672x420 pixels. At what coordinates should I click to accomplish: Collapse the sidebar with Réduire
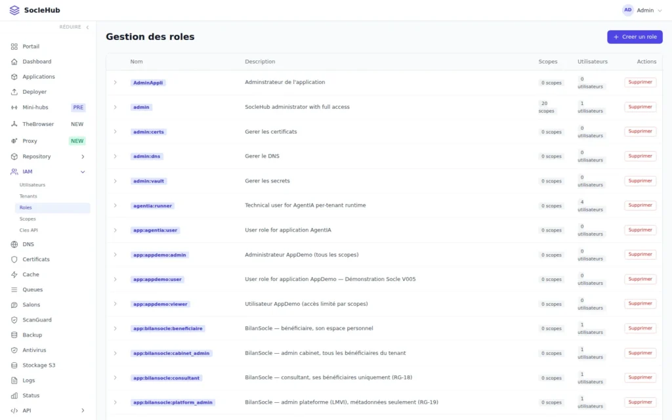pos(74,27)
